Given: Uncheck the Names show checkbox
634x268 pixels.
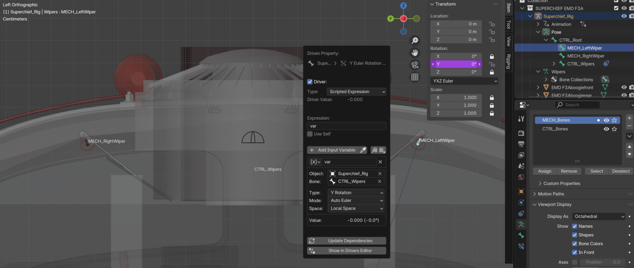Looking at the screenshot, I should coord(575,227).
